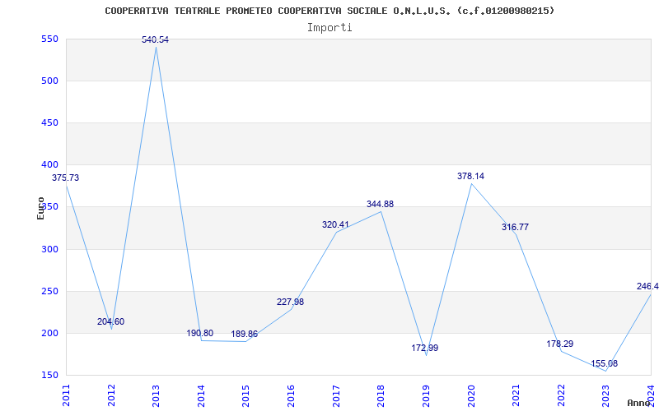This screenshot has height=411, width=659.
Task: Click the 2017 x-axis label
Action: [336, 395]
